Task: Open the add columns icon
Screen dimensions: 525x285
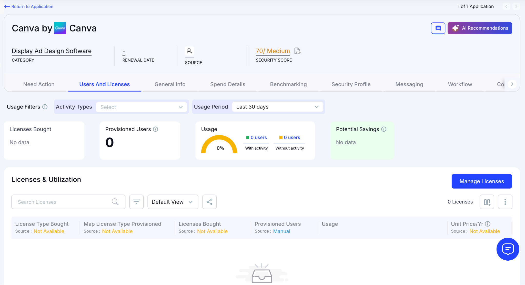Action: click(x=487, y=202)
